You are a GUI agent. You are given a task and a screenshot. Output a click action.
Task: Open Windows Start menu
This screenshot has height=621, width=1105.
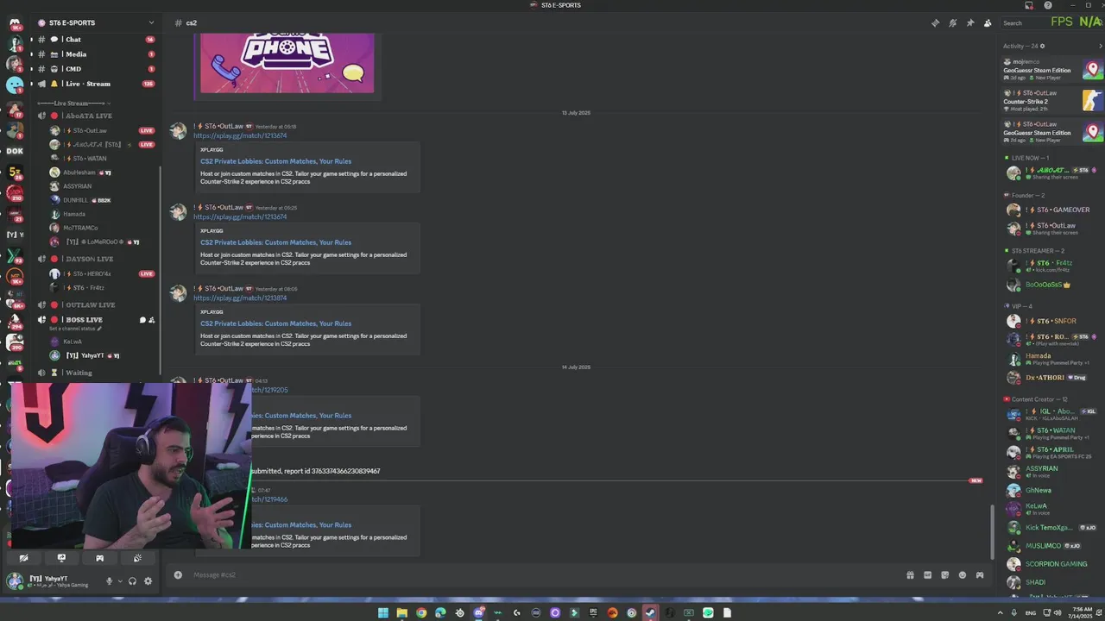click(382, 613)
